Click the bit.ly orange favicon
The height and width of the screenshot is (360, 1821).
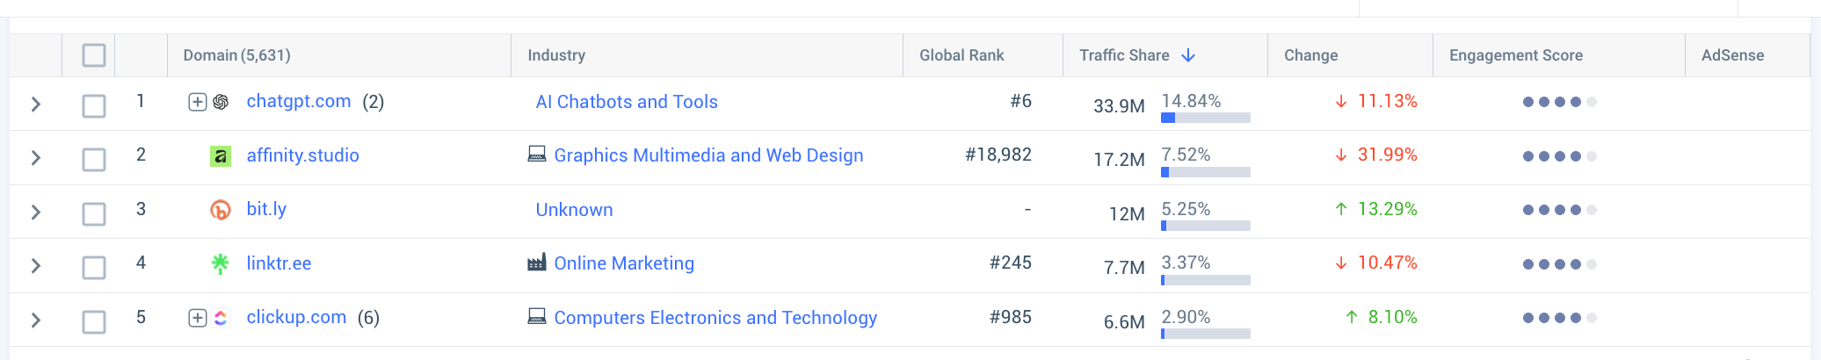click(x=221, y=210)
